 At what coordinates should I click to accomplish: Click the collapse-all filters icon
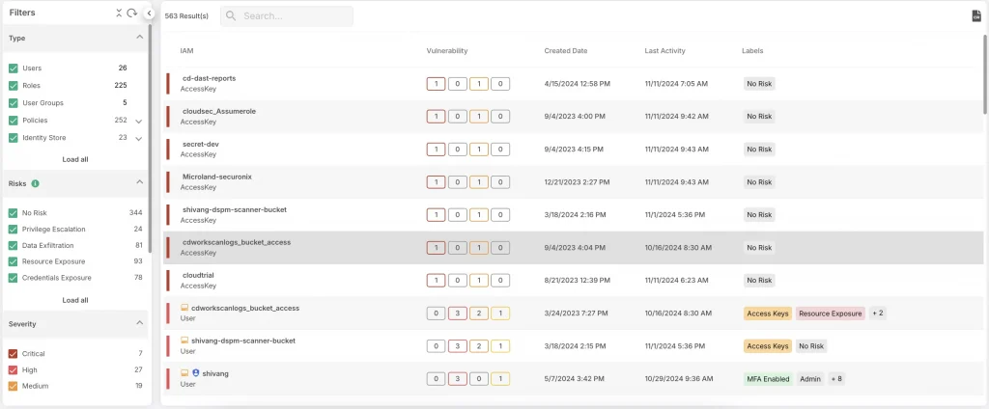[119, 13]
